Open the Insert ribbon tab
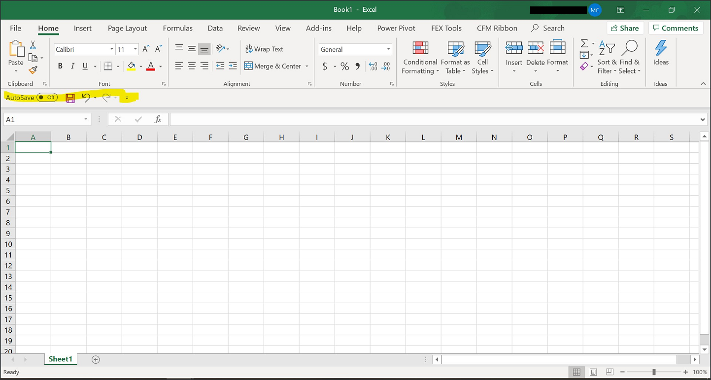The image size is (711, 380). click(83, 28)
